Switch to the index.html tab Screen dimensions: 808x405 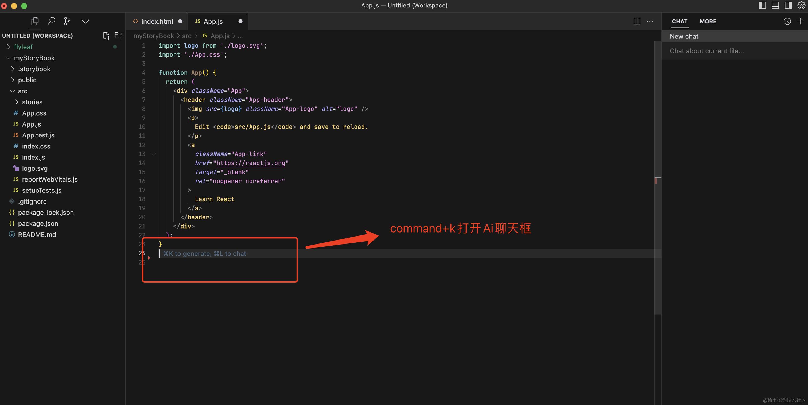tap(157, 21)
